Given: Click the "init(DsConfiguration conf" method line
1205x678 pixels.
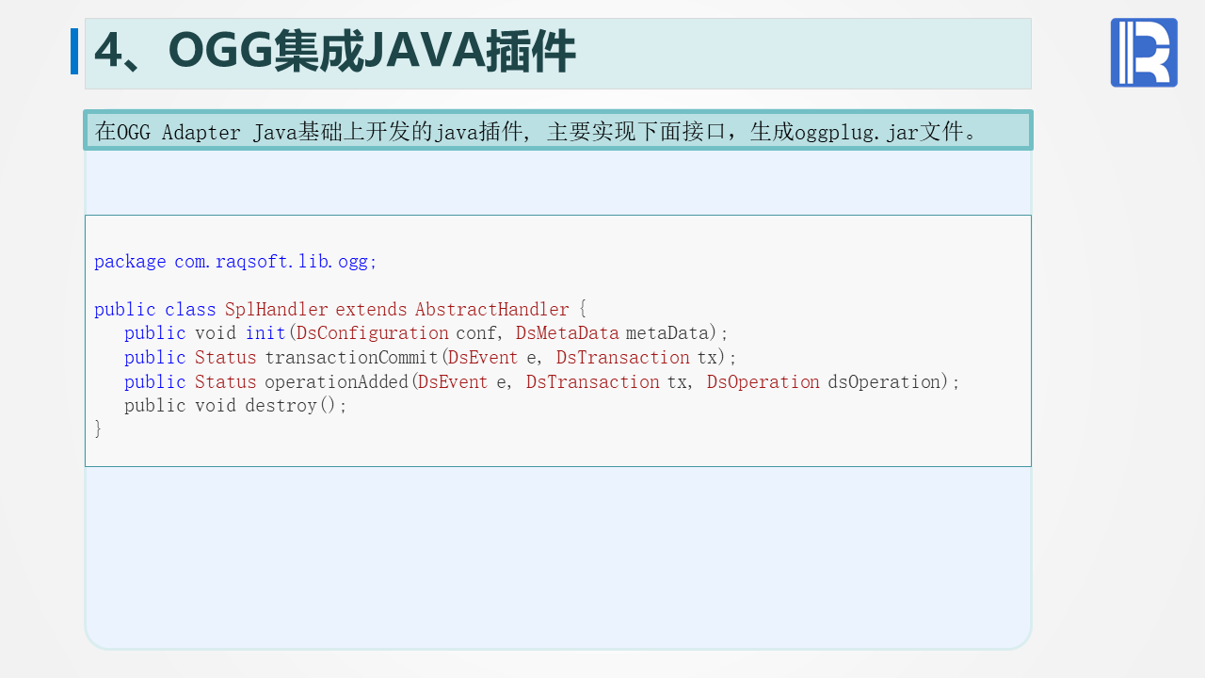Looking at the screenshot, I should (x=426, y=332).
